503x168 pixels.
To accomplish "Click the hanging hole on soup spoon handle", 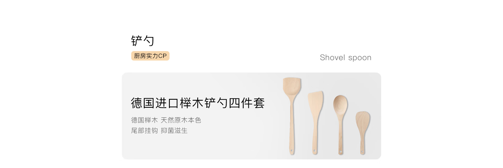I will (341, 151).
